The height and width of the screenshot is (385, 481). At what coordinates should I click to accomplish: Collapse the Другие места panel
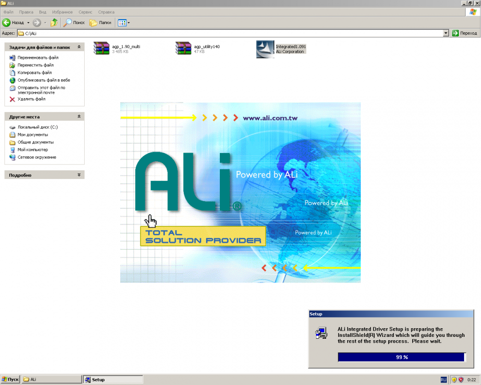coord(79,116)
